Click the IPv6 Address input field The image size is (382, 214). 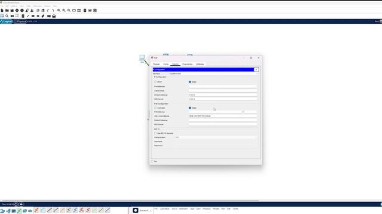pos(215,112)
